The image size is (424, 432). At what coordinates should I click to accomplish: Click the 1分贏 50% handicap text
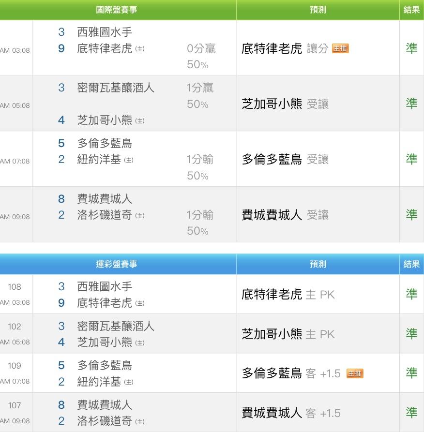[x=200, y=96]
